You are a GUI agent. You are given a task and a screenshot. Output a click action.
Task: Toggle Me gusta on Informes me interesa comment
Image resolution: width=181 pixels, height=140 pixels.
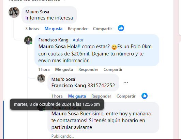pos(54,29)
